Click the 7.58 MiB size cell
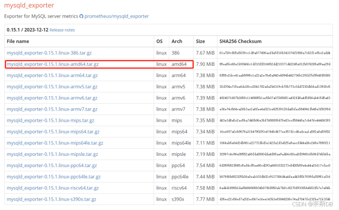 pyautogui.click(x=205, y=188)
